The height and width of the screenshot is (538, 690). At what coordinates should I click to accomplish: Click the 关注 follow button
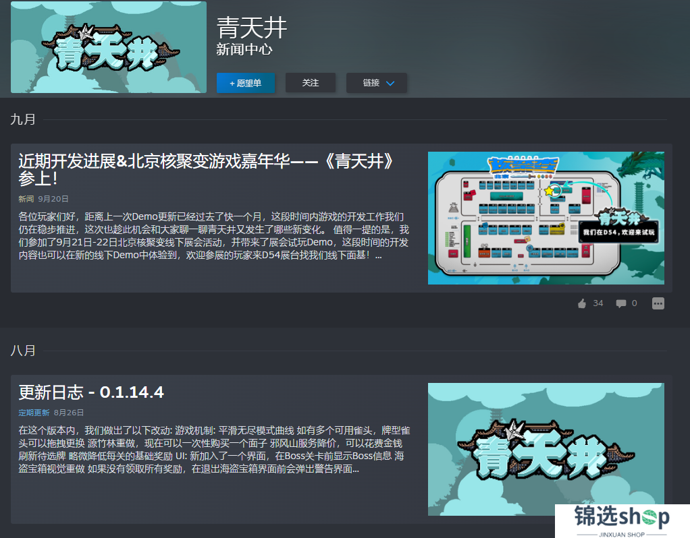pyautogui.click(x=311, y=83)
